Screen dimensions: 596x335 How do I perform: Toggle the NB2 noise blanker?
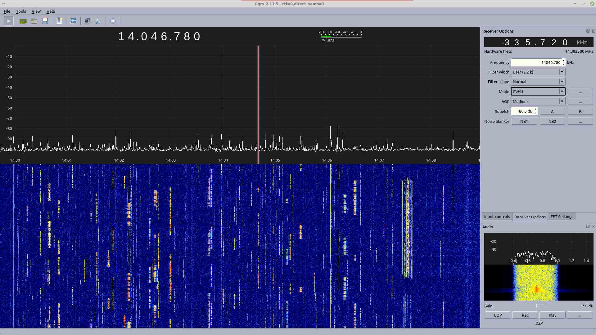coord(552,121)
